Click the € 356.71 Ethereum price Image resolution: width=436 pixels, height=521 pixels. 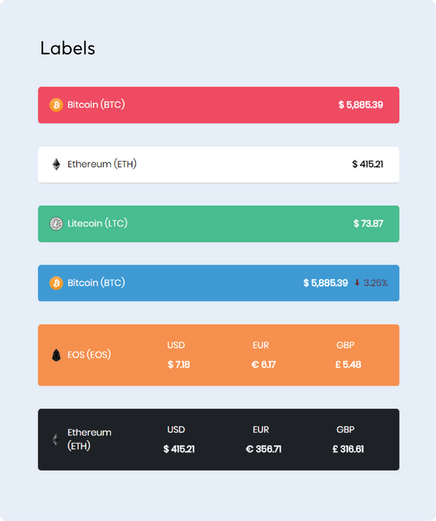click(x=264, y=449)
